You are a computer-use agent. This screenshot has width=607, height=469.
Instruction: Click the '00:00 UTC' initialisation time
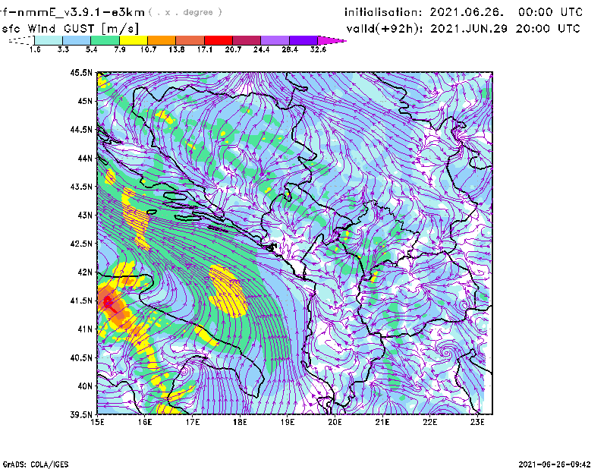point(550,12)
